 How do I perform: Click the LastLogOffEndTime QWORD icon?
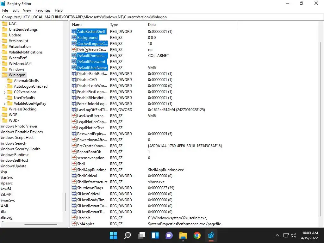(74, 109)
